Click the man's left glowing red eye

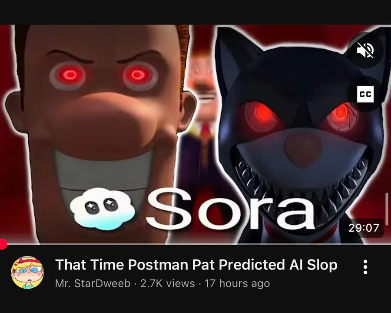coord(70,74)
